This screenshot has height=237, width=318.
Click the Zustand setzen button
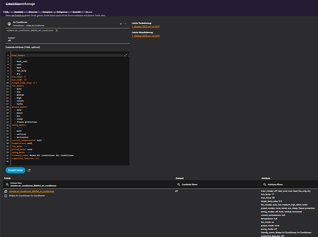click(15, 170)
